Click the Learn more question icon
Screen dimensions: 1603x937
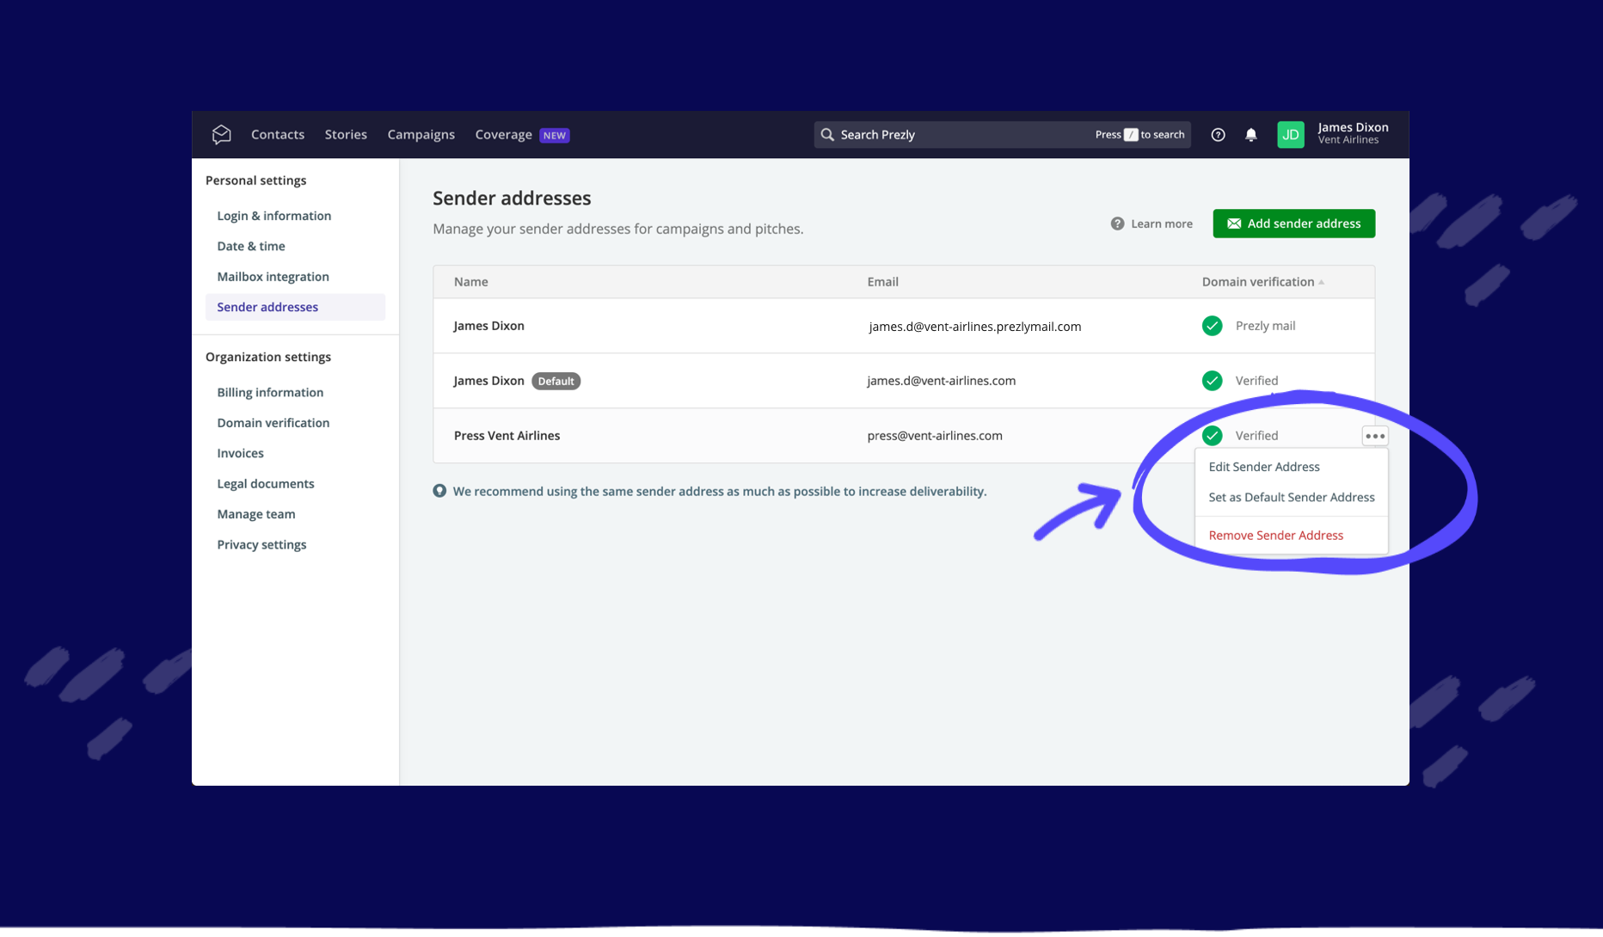[x=1117, y=224]
